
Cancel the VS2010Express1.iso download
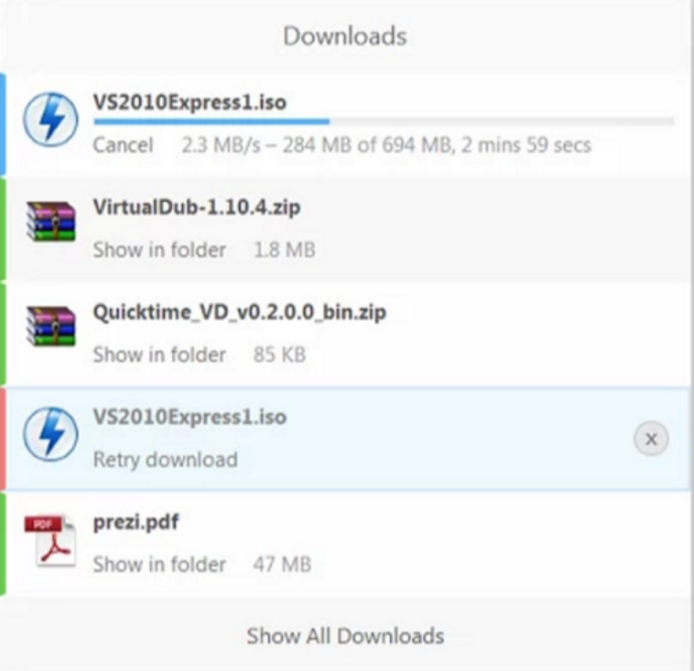pyautogui.click(x=123, y=144)
